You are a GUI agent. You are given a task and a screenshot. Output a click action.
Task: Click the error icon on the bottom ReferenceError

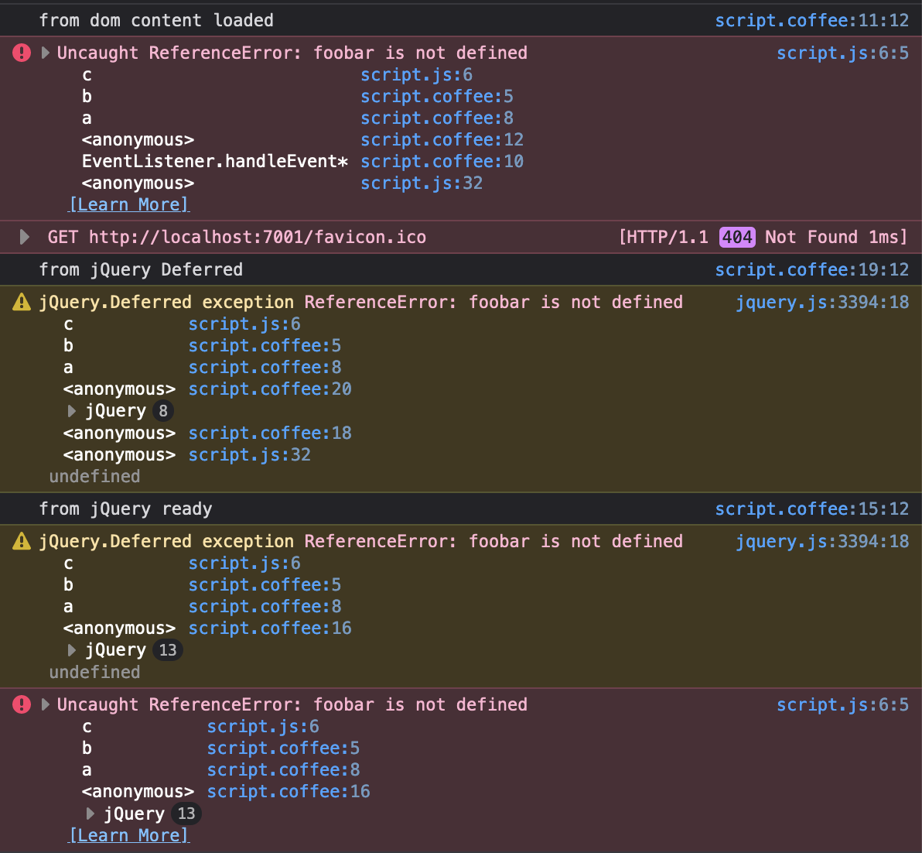click(x=20, y=704)
